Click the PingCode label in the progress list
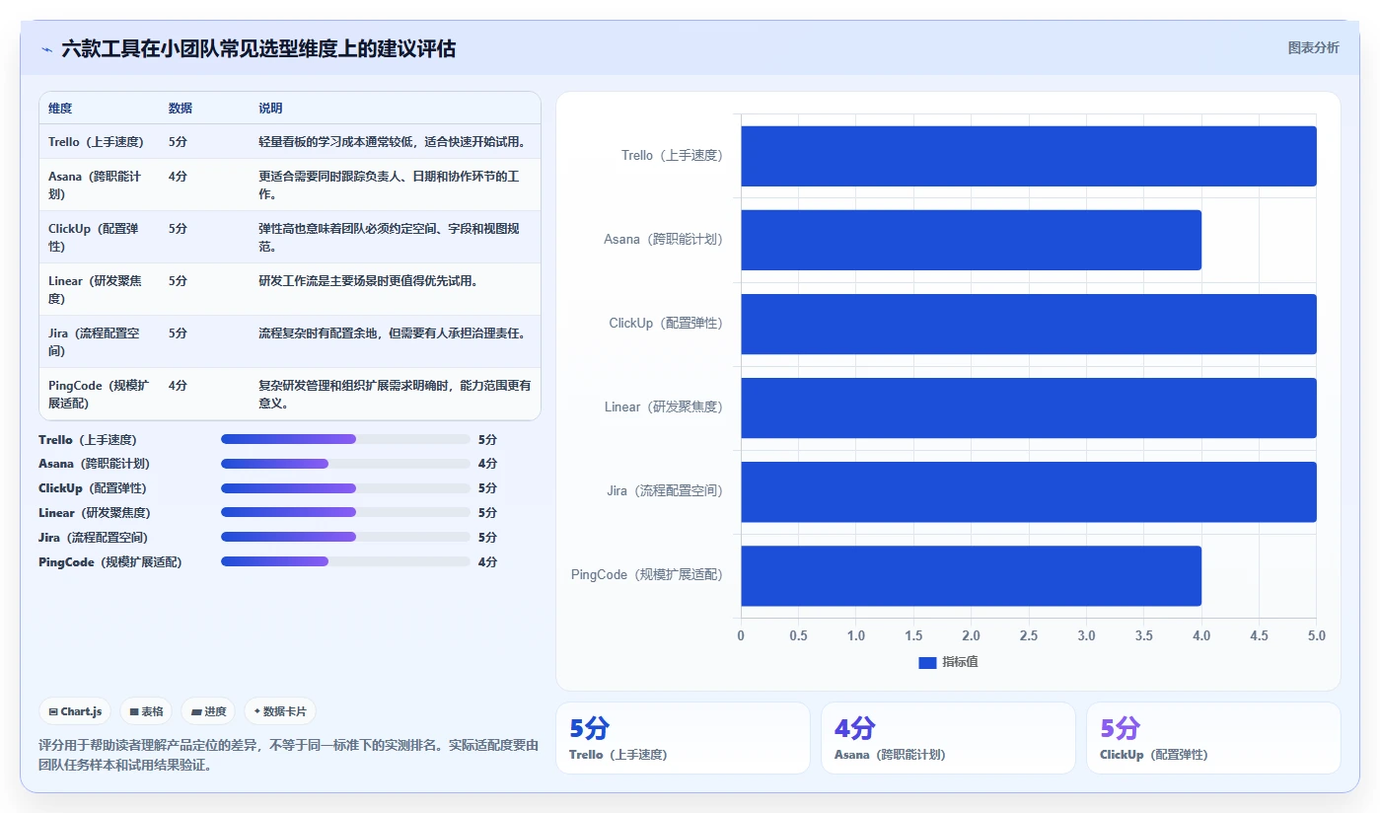This screenshot has height=813, width=1380. click(110, 562)
